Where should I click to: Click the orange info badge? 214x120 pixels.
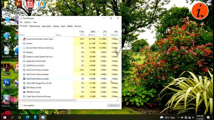[200, 11]
